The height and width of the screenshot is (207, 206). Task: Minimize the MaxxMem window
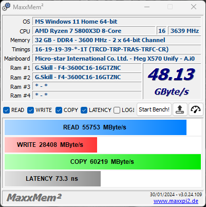tap(147, 7)
